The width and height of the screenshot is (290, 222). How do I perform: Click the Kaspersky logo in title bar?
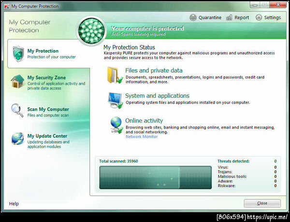(x=7, y=6)
